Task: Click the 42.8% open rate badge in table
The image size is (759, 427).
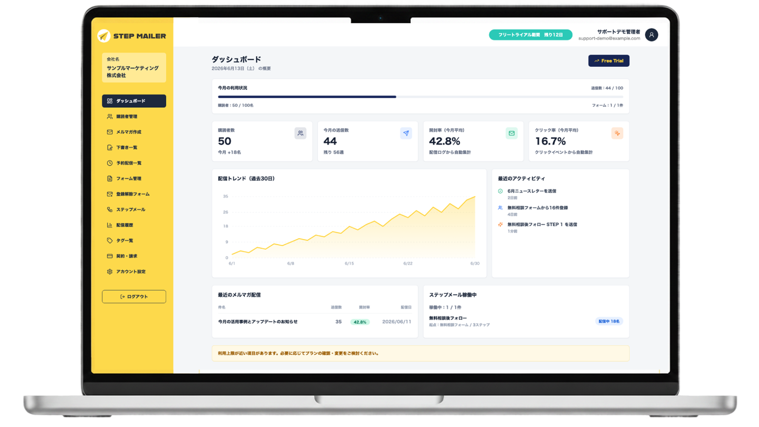Action: click(x=360, y=322)
